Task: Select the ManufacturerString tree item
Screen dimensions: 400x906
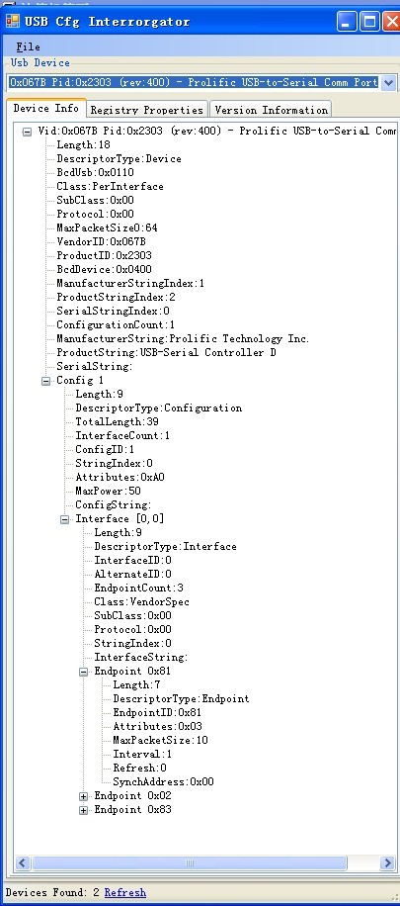Action: [183, 339]
